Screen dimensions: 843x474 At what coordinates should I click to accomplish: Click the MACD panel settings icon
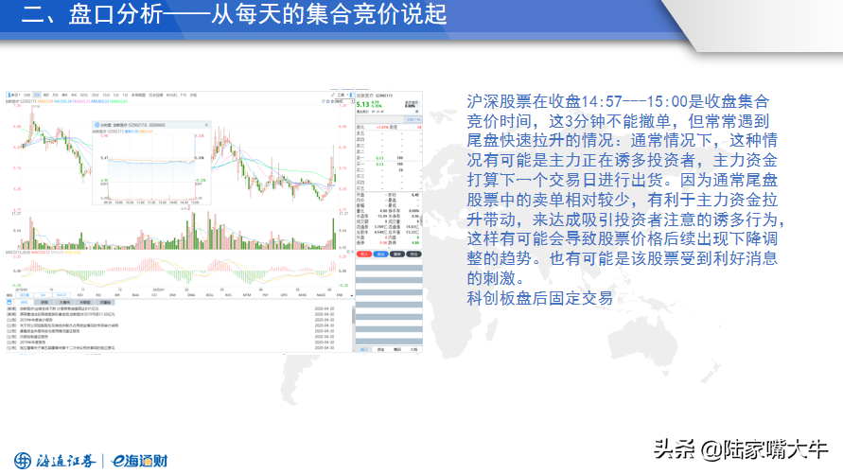coord(348,252)
